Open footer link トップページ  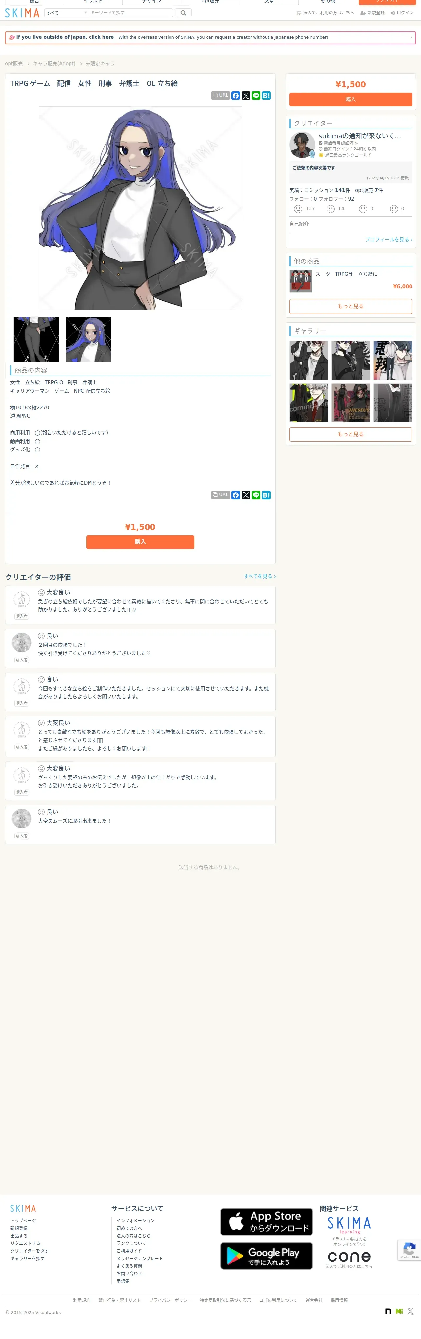click(23, 1221)
